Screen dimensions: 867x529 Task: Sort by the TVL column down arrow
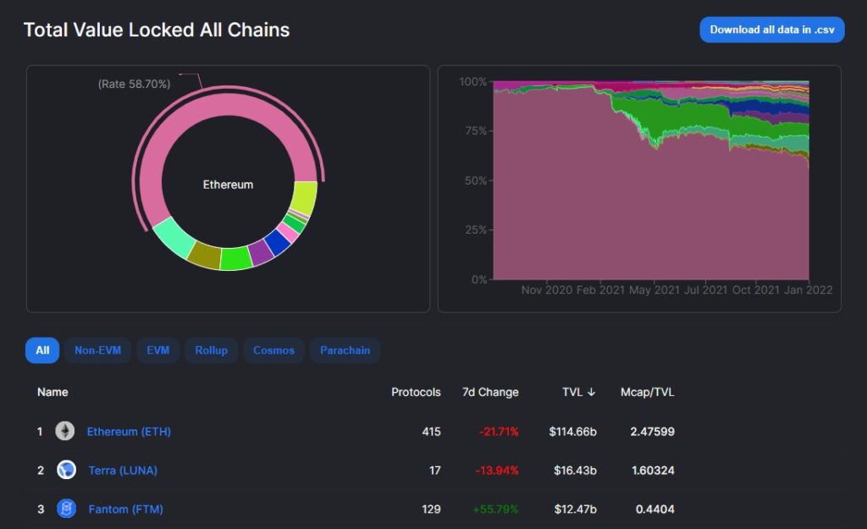tap(591, 392)
